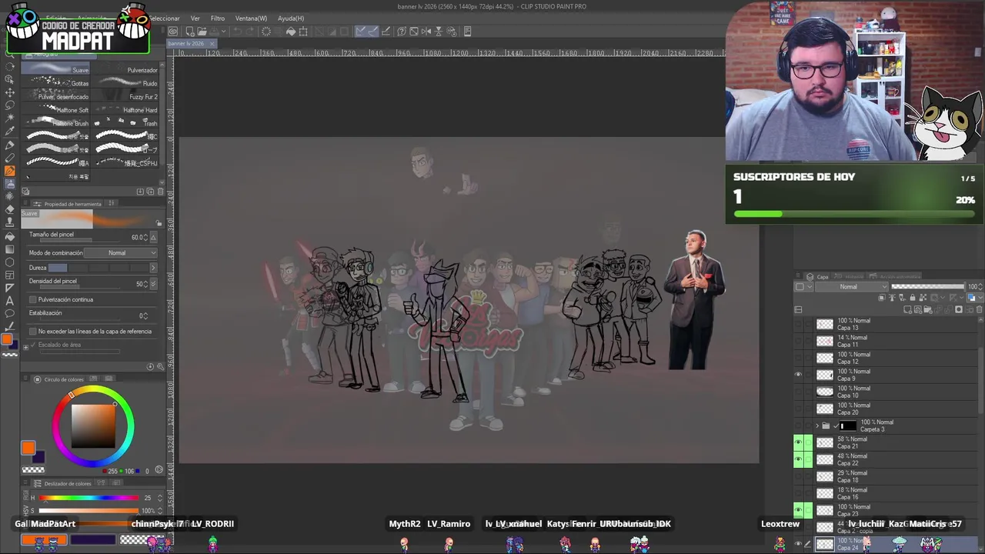Expand Carpeta 3 folder layer
The image size is (985, 554).
point(817,426)
